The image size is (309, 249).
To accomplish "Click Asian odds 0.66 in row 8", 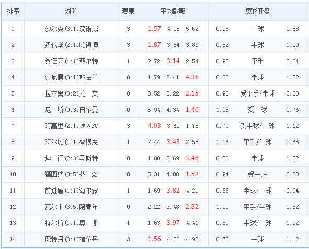I will pyautogui.click(x=292, y=142).
